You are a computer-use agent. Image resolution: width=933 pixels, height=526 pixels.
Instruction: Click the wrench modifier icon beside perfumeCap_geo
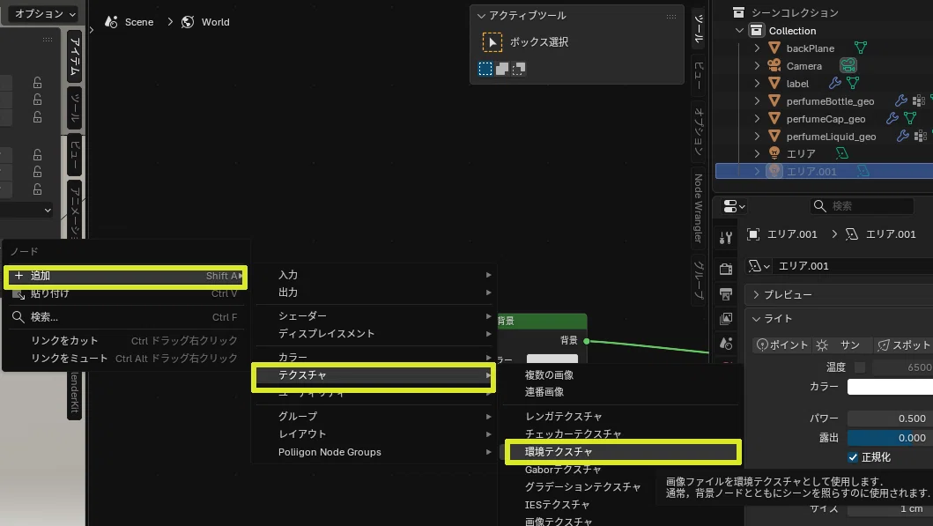point(892,118)
